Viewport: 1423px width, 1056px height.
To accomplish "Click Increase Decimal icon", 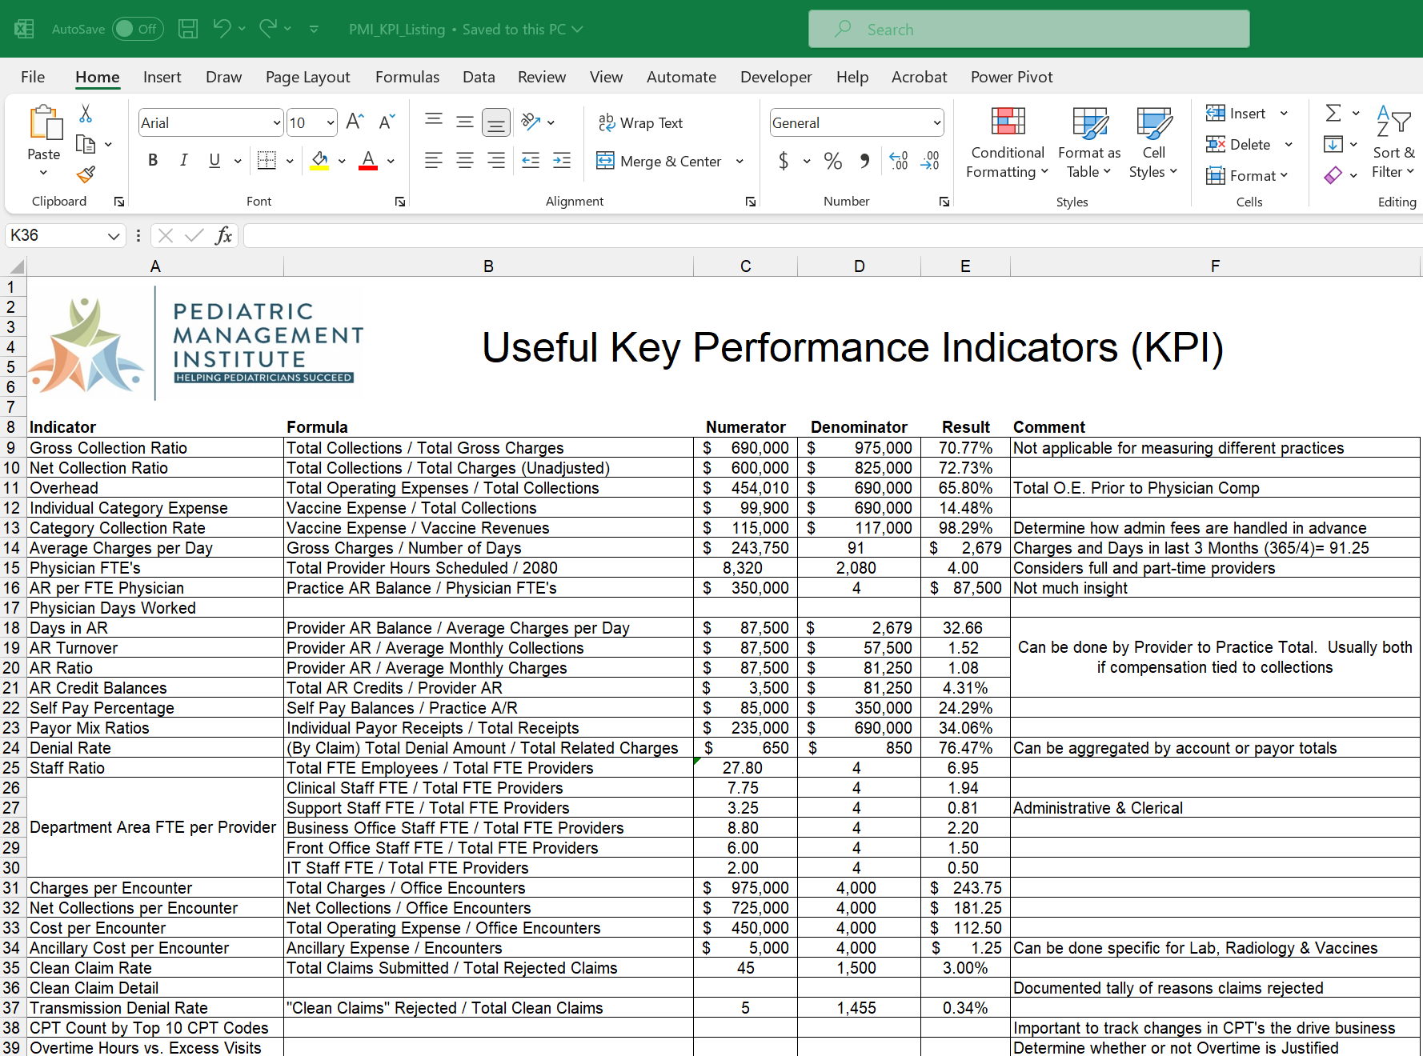I will tap(898, 161).
